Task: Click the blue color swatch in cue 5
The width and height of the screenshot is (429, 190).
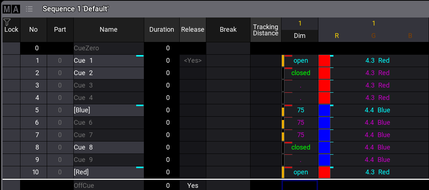Action: (324, 110)
